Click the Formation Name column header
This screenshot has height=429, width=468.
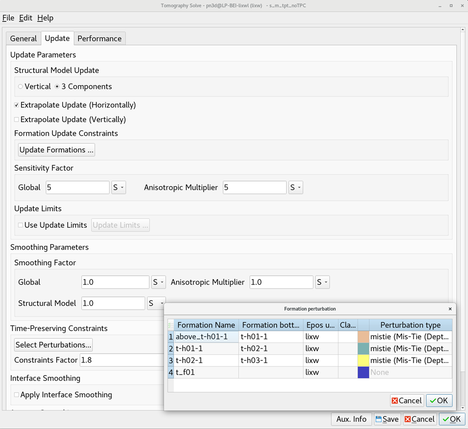point(206,325)
